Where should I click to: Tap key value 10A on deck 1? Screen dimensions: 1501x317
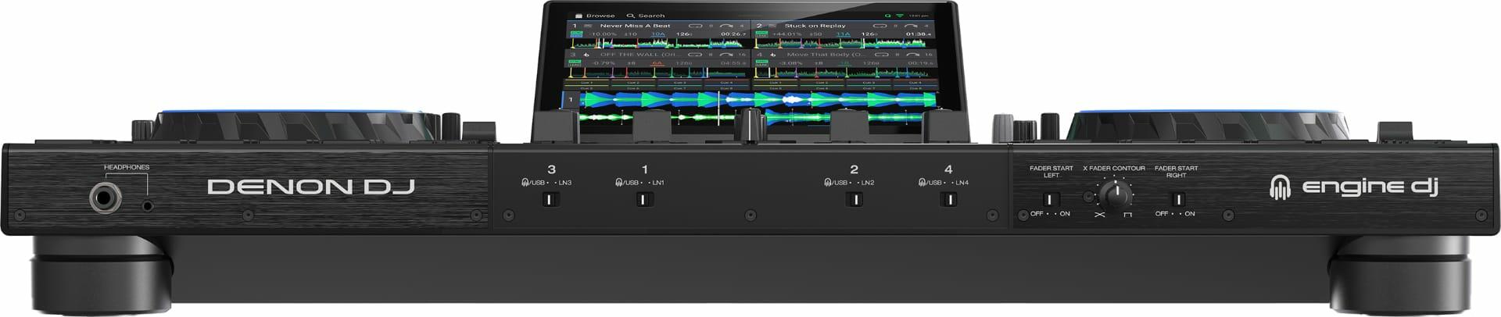click(x=658, y=34)
